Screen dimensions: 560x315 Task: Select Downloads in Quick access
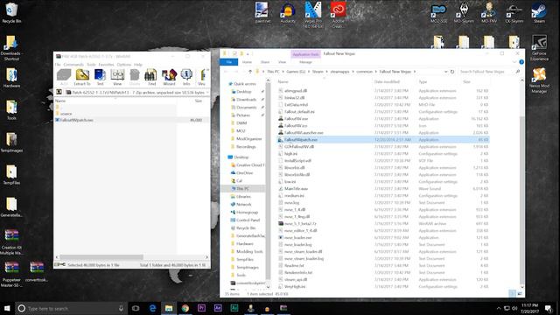(246, 99)
